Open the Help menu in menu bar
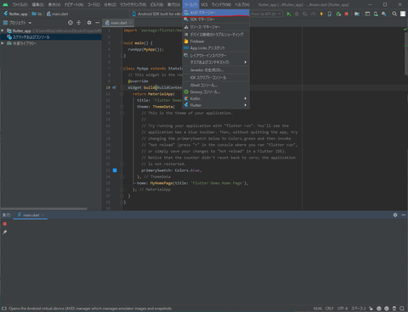The image size is (408, 312). 242,5
